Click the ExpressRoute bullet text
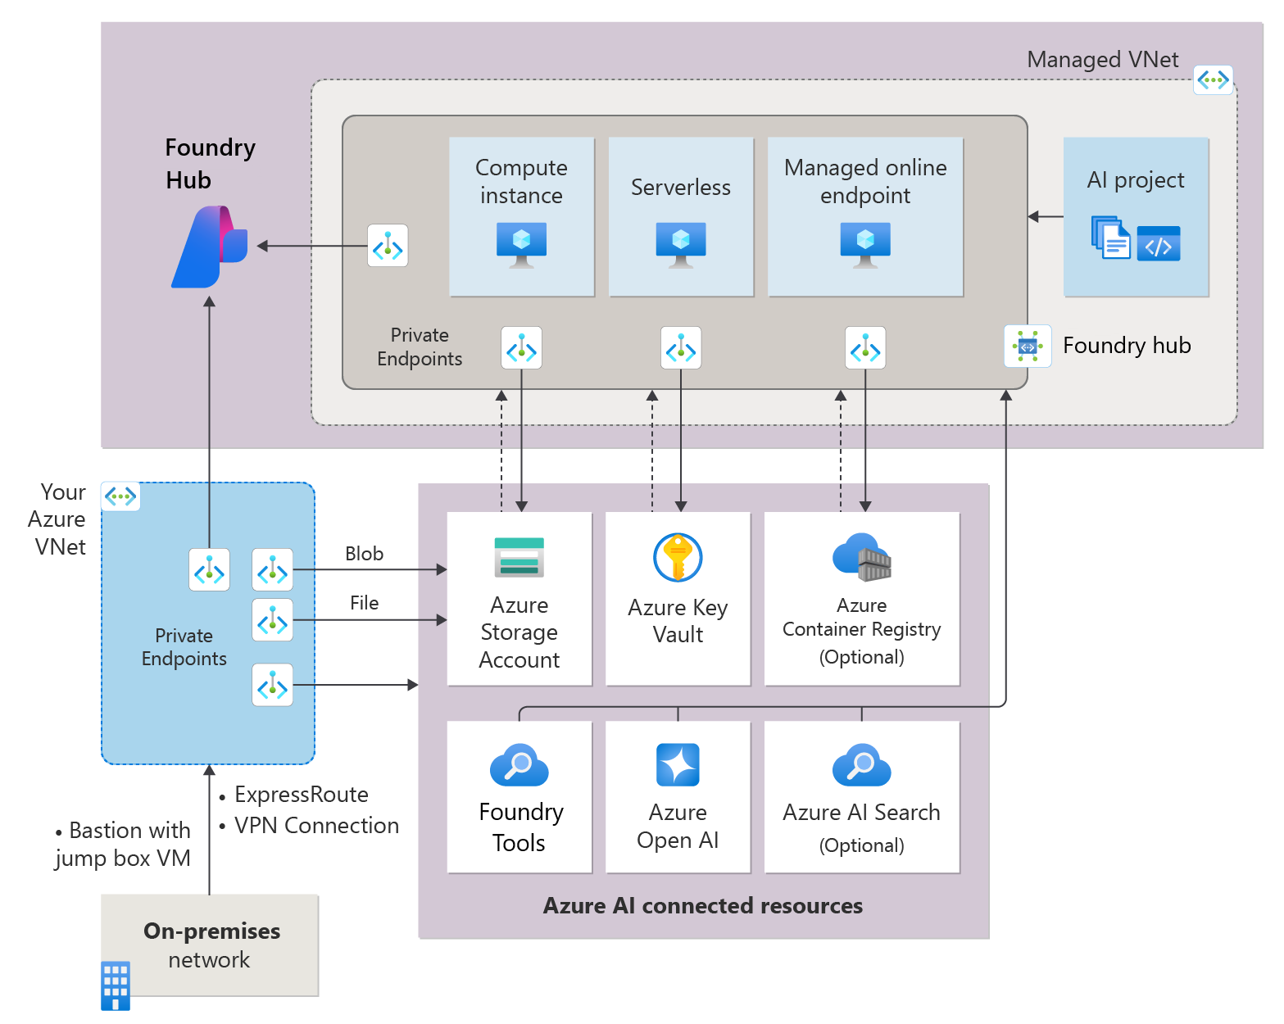This screenshot has height=1024, width=1284. pos(301,795)
